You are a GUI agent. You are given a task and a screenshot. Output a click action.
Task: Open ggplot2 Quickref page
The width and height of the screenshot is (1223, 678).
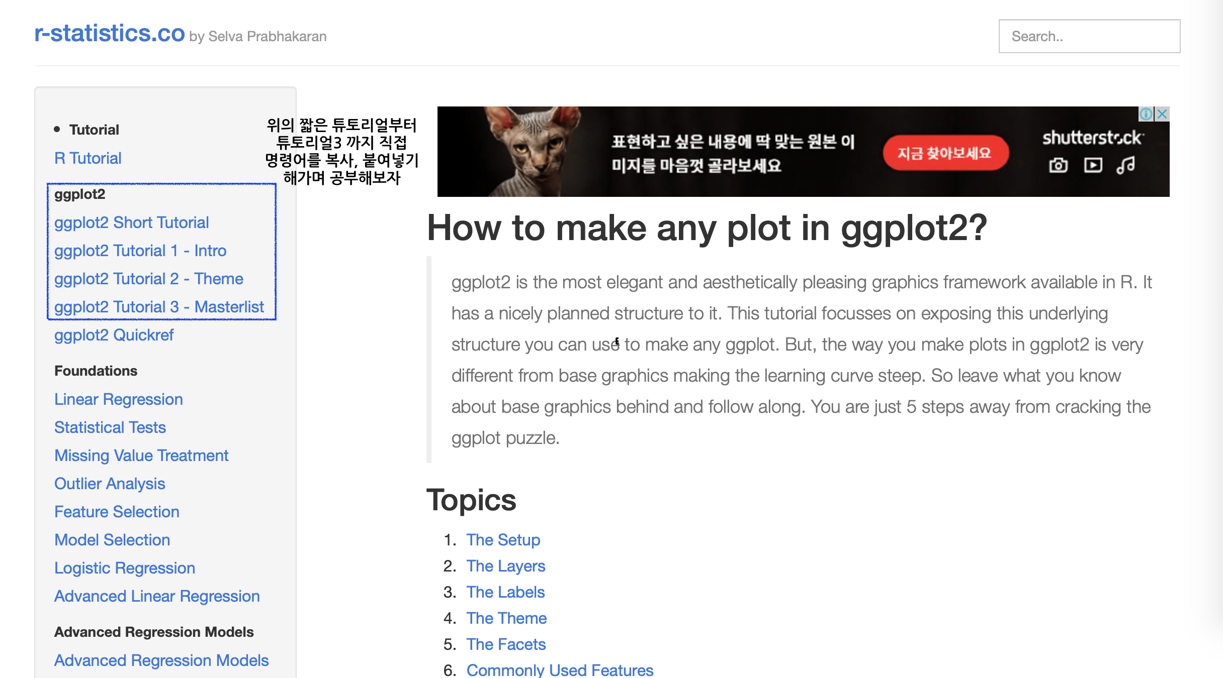tap(114, 335)
